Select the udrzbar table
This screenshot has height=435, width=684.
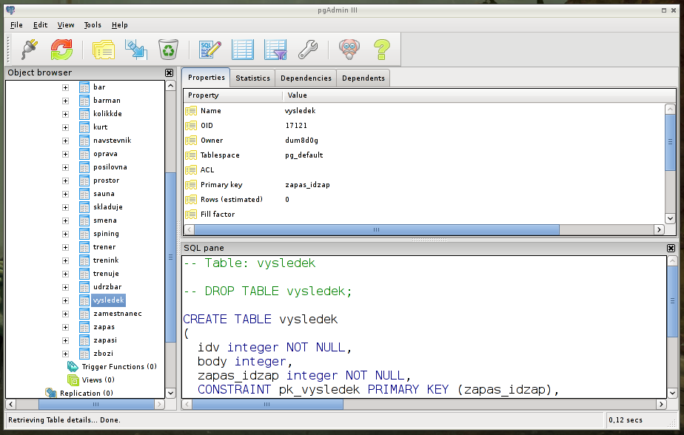[x=107, y=287]
